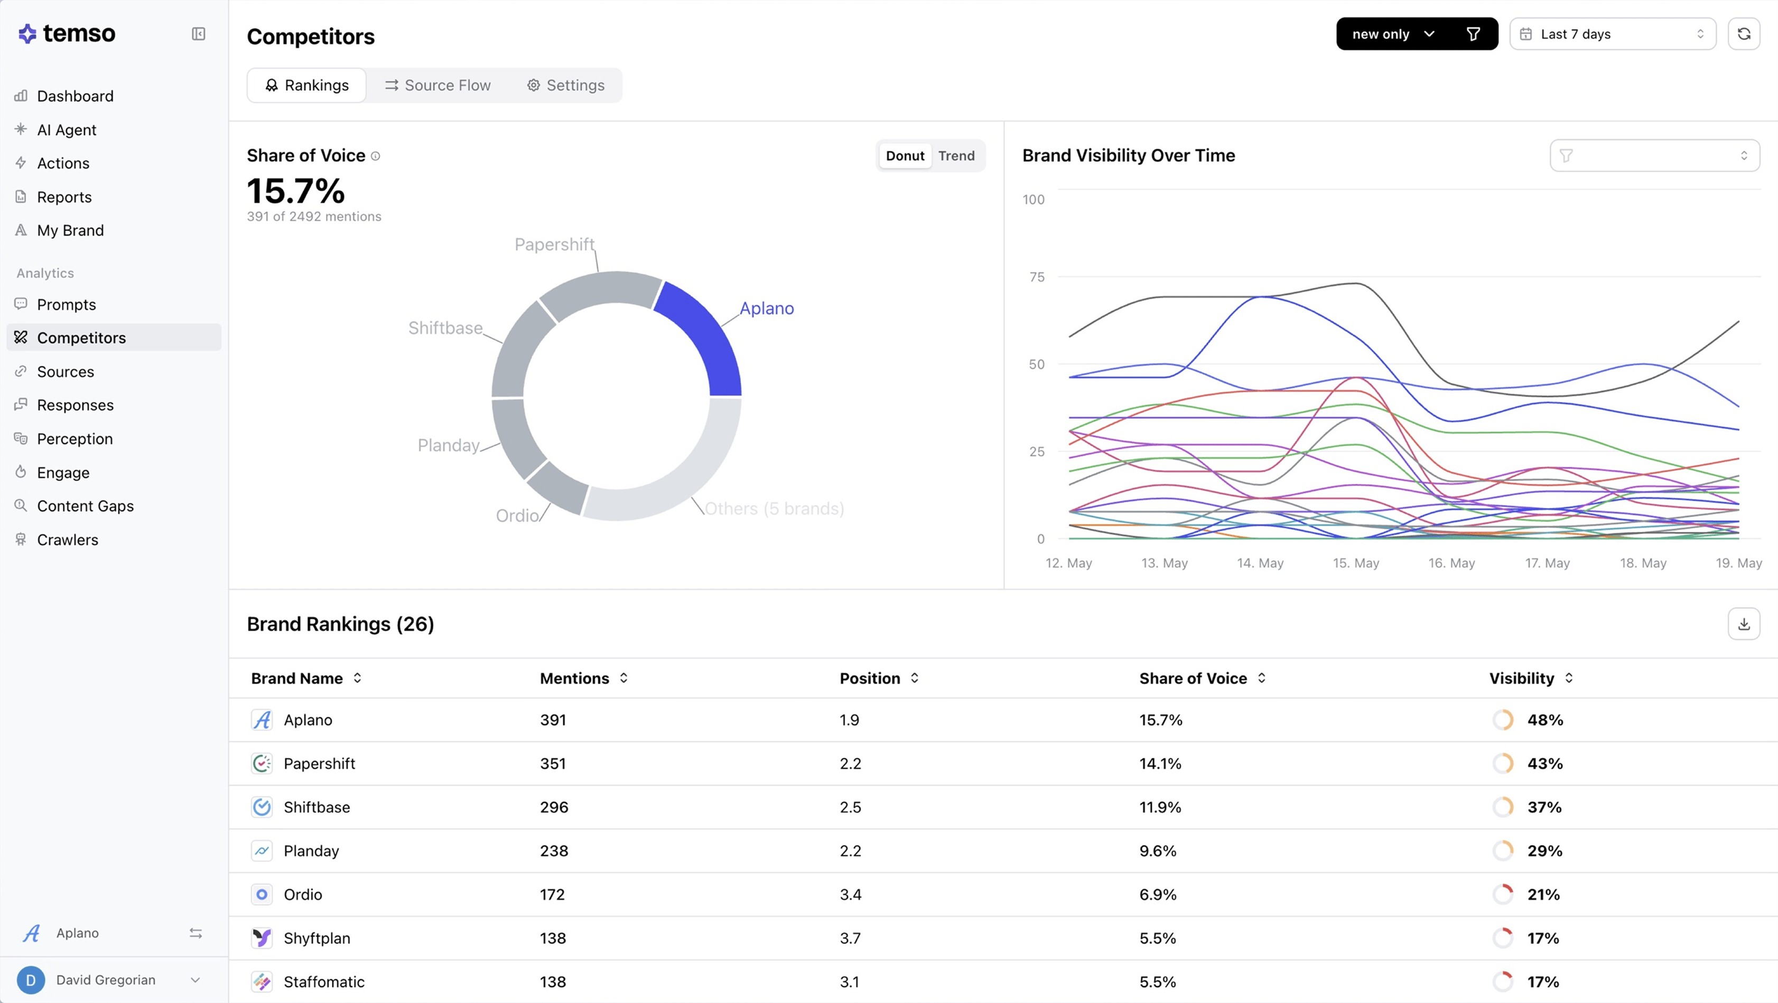
Task: Switch Share of Voice to Donut view
Action: (905, 156)
